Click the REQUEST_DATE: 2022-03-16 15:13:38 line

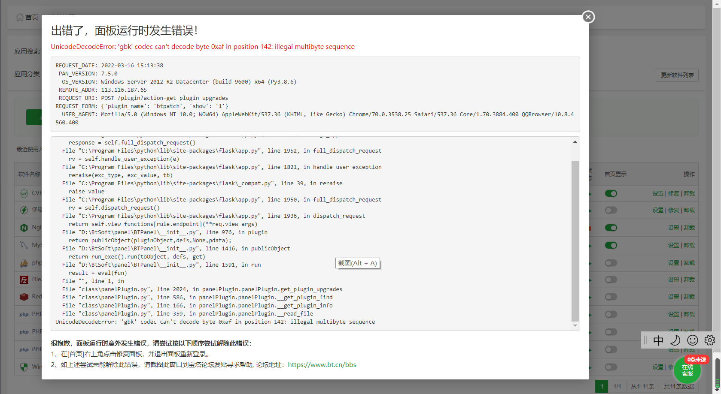click(x=110, y=66)
